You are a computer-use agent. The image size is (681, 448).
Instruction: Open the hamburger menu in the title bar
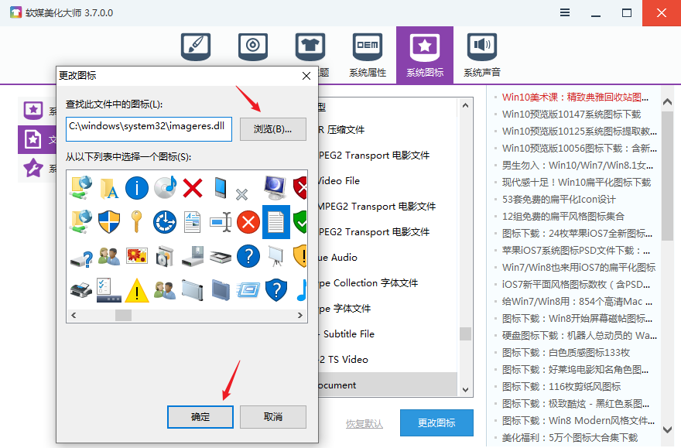pos(566,12)
